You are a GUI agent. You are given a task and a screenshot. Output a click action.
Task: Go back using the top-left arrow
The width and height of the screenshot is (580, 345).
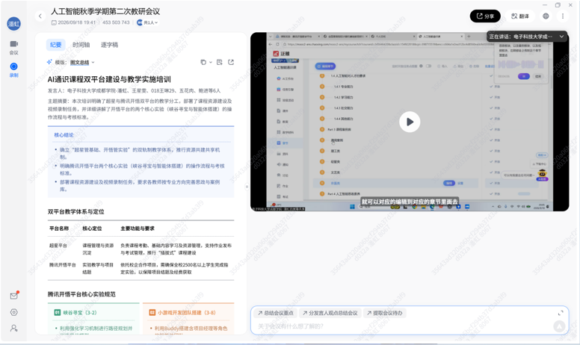point(40,16)
